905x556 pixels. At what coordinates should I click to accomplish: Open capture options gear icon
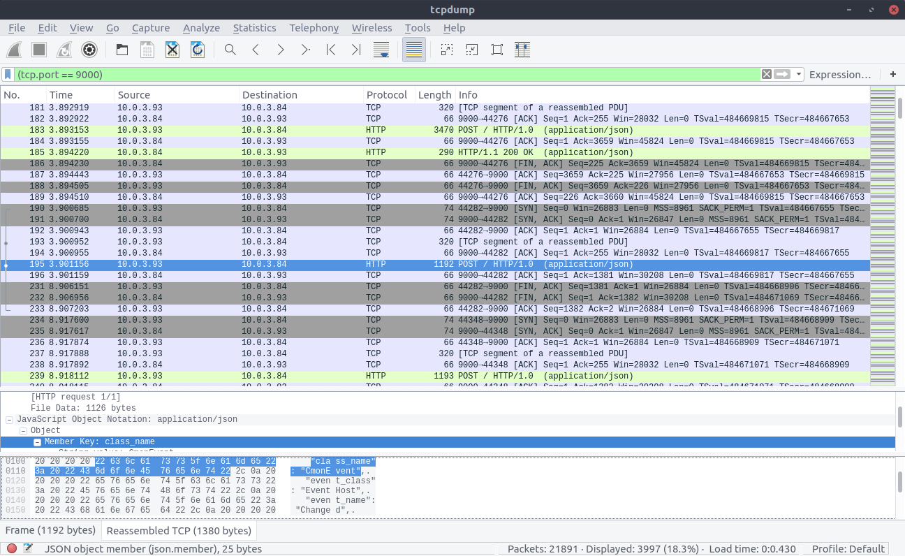click(89, 50)
